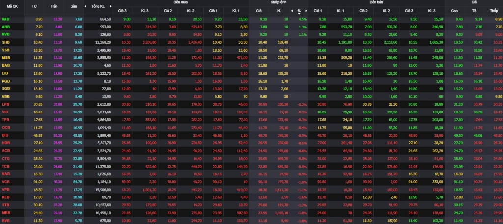
Task: Click left arrow beside Tổng KL header
Action: [x=85, y=6]
